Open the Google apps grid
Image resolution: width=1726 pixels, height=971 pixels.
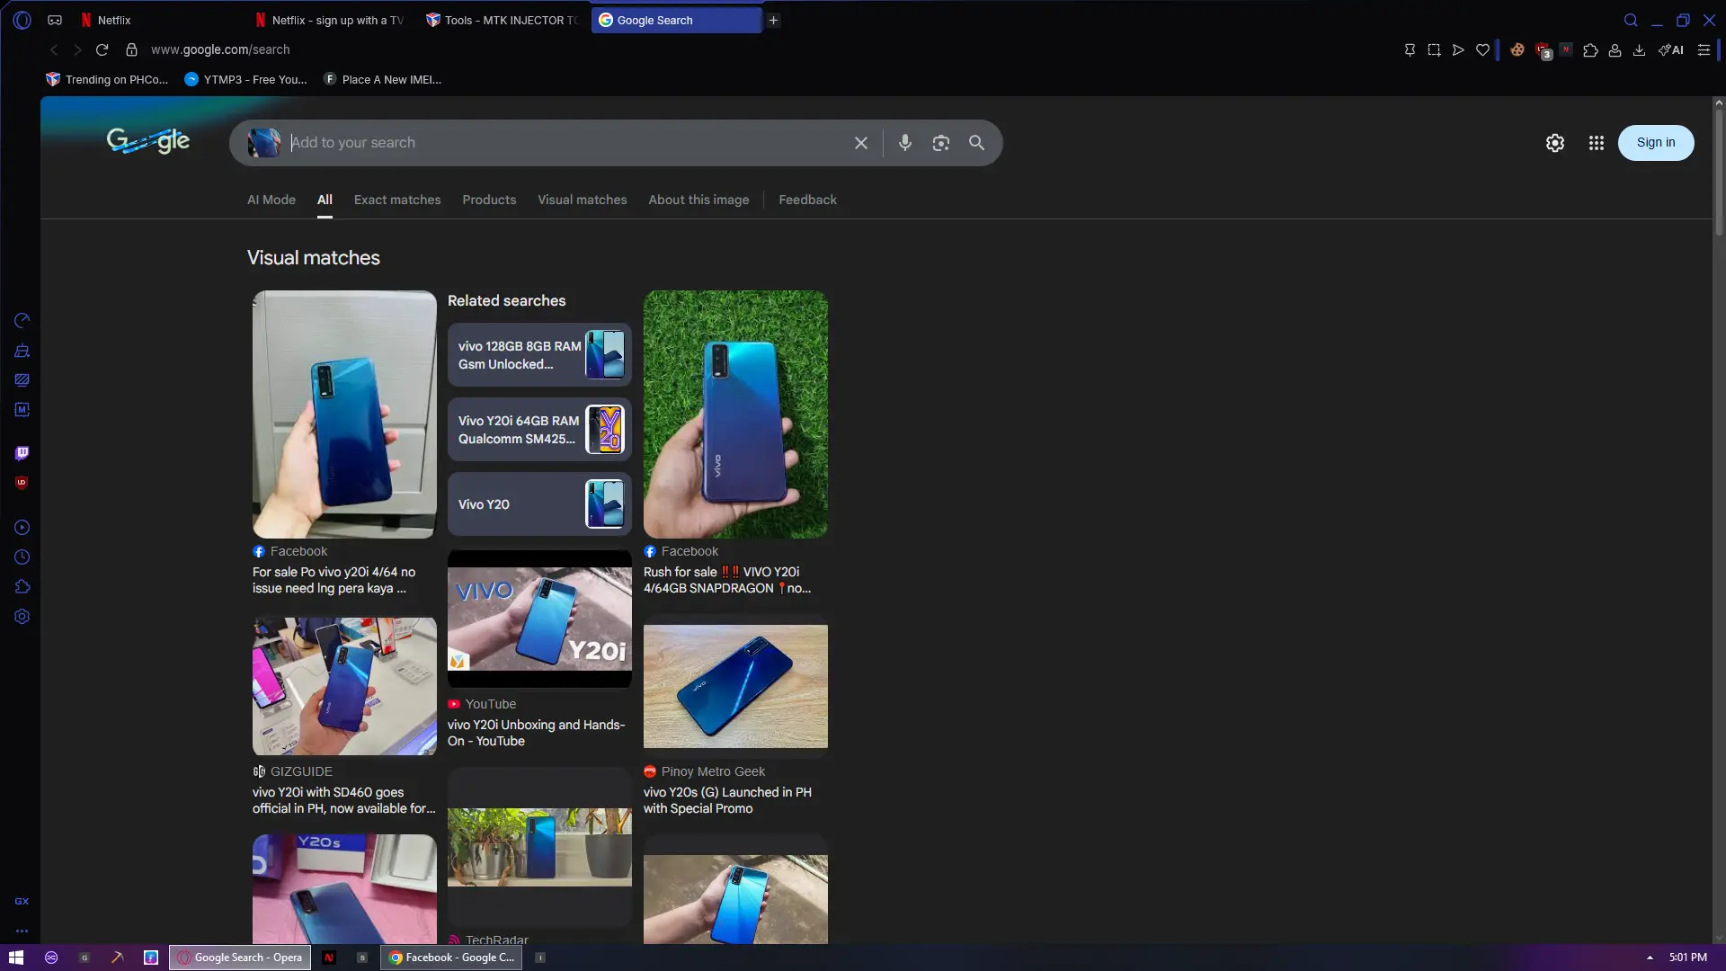pyautogui.click(x=1597, y=143)
